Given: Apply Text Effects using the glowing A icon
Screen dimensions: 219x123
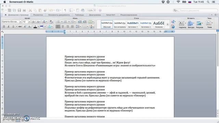Looking at the screenshot, I should point(50,26).
